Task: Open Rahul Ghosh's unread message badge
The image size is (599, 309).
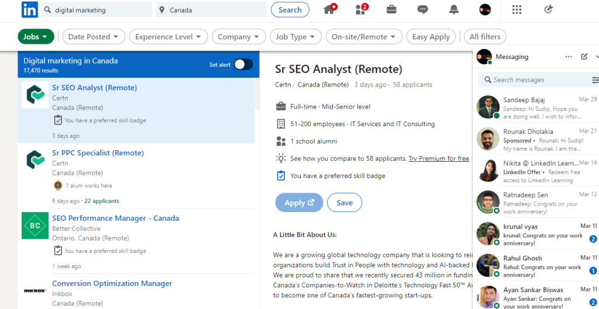Action: click(x=593, y=271)
